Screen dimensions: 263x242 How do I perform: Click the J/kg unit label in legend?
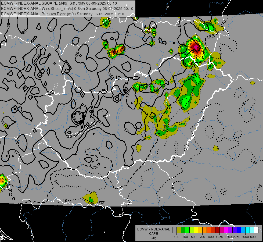153,238
